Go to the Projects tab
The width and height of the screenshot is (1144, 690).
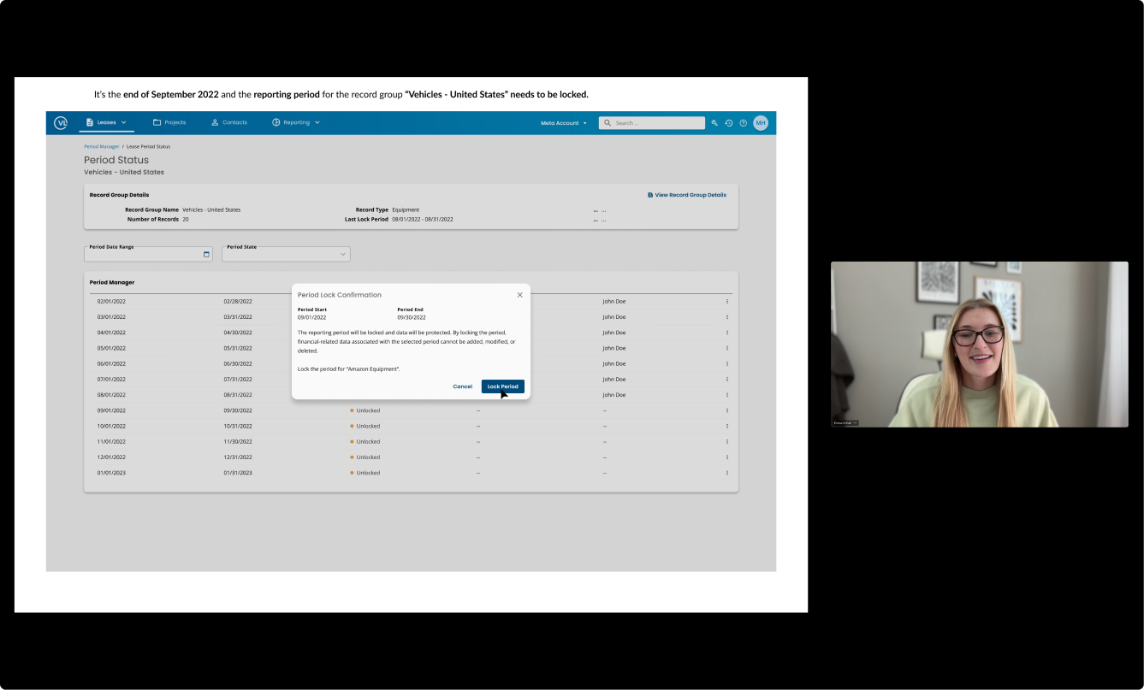click(x=169, y=123)
